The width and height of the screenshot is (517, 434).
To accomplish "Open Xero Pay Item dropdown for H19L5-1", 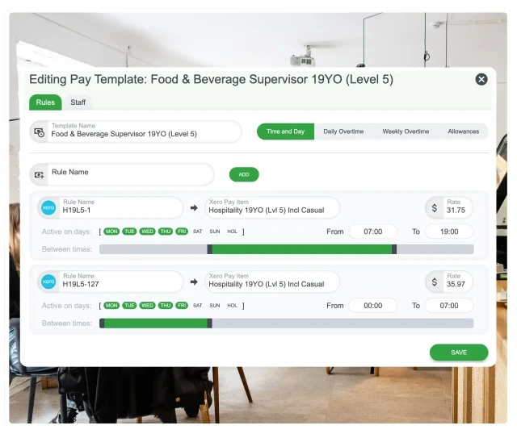I will click(x=271, y=208).
